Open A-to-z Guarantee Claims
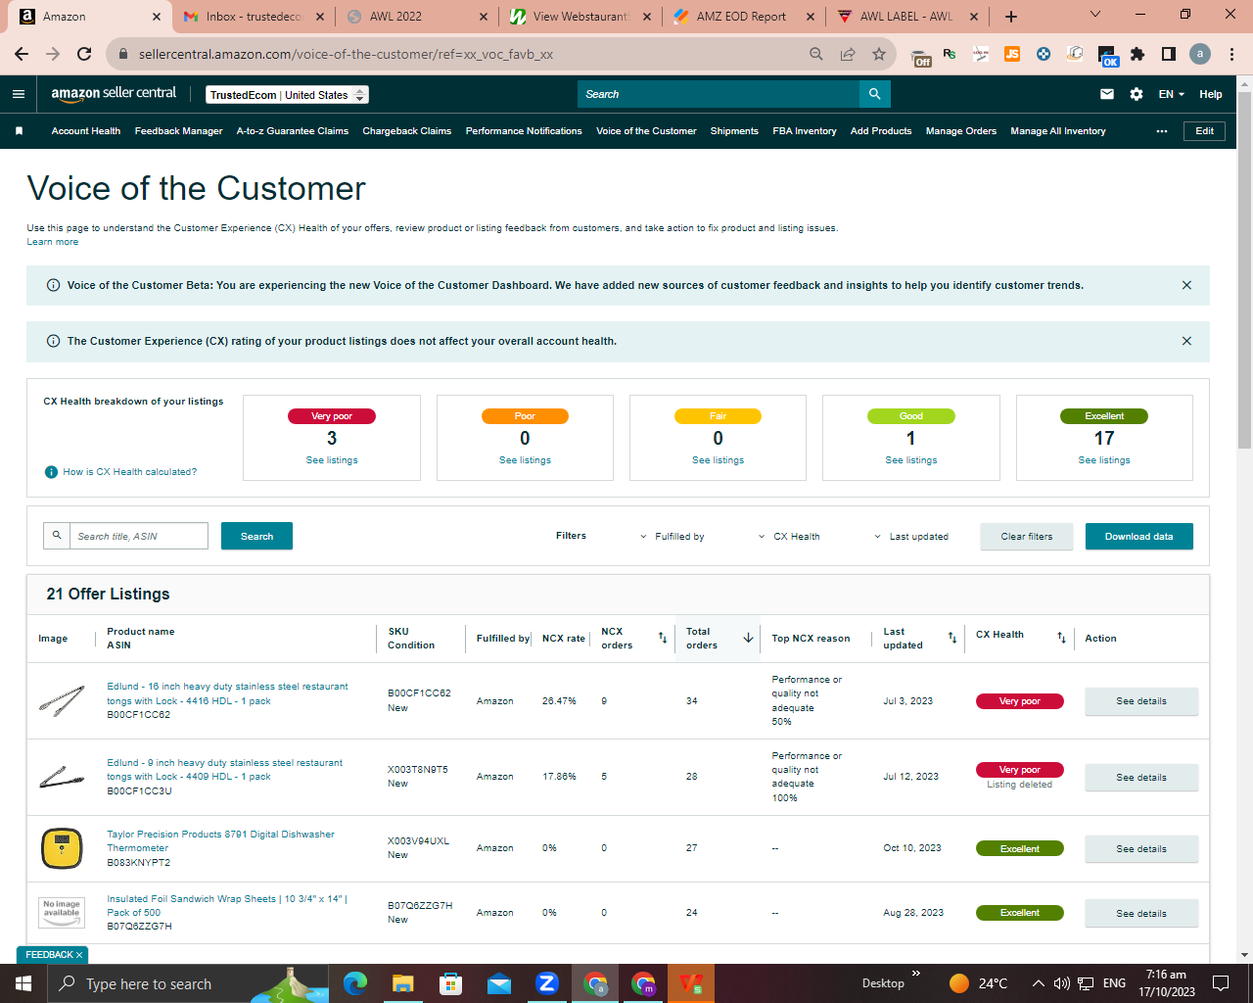 293,131
